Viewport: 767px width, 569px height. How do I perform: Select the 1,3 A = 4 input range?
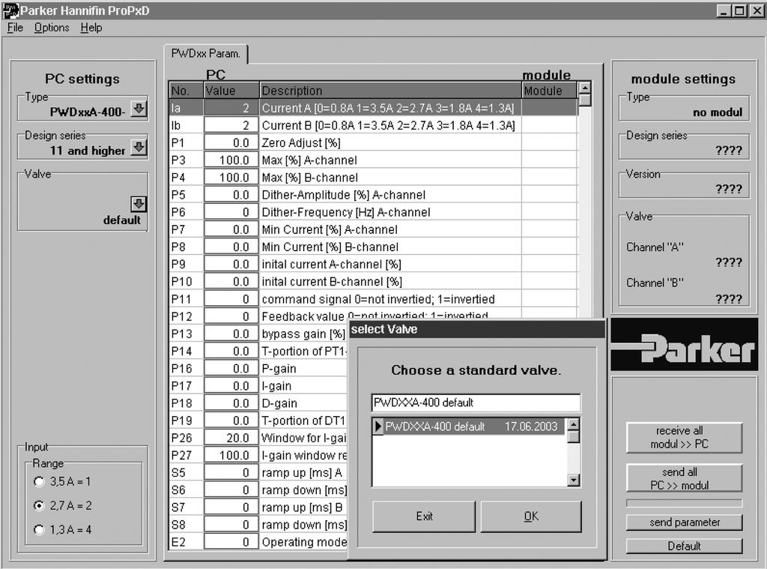click(x=39, y=529)
